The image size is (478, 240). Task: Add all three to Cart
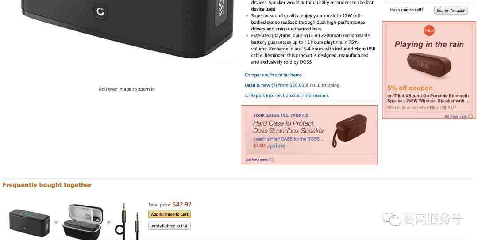[x=170, y=214]
